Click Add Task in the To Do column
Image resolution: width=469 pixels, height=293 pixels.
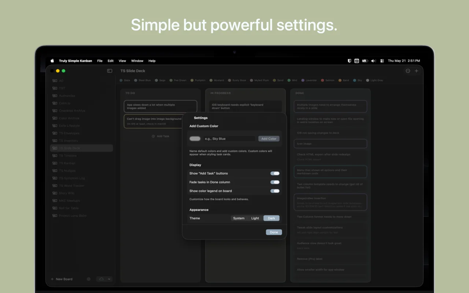pyautogui.click(x=160, y=136)
